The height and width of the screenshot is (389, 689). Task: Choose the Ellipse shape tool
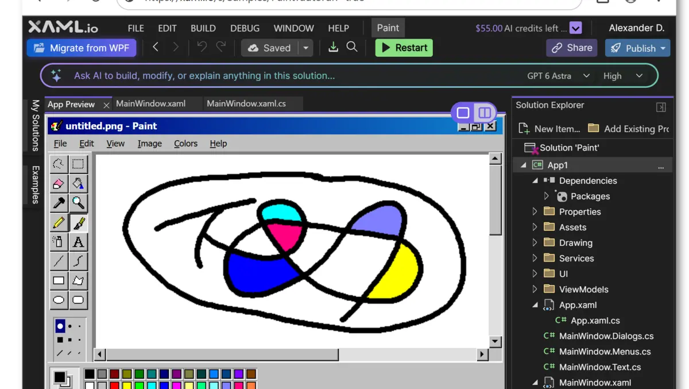[x=59, y=300]
